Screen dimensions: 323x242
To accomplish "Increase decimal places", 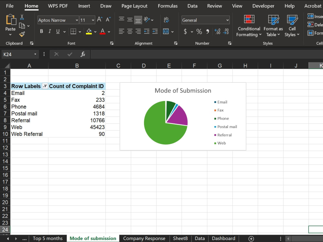I will pos(217,32).
